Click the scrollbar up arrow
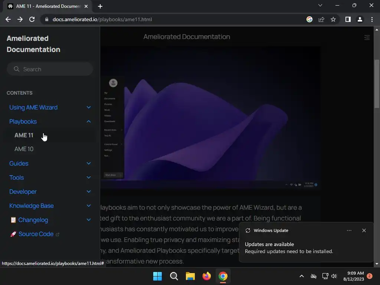 [377, 30]
